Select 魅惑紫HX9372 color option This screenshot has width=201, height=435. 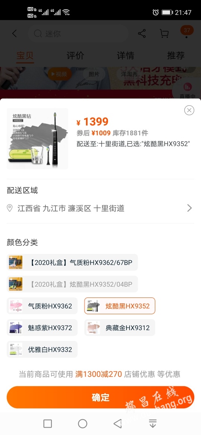click(42, 328)
